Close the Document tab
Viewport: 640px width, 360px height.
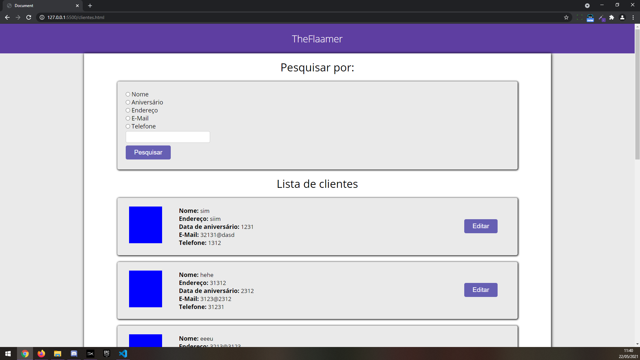(77, 6)
